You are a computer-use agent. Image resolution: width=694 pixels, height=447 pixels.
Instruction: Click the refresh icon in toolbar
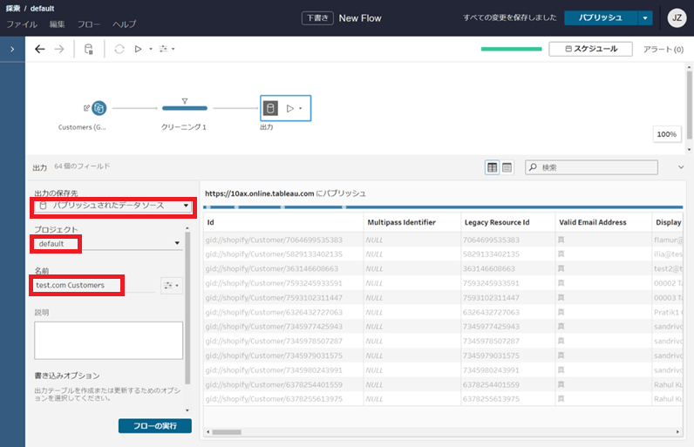119,50
